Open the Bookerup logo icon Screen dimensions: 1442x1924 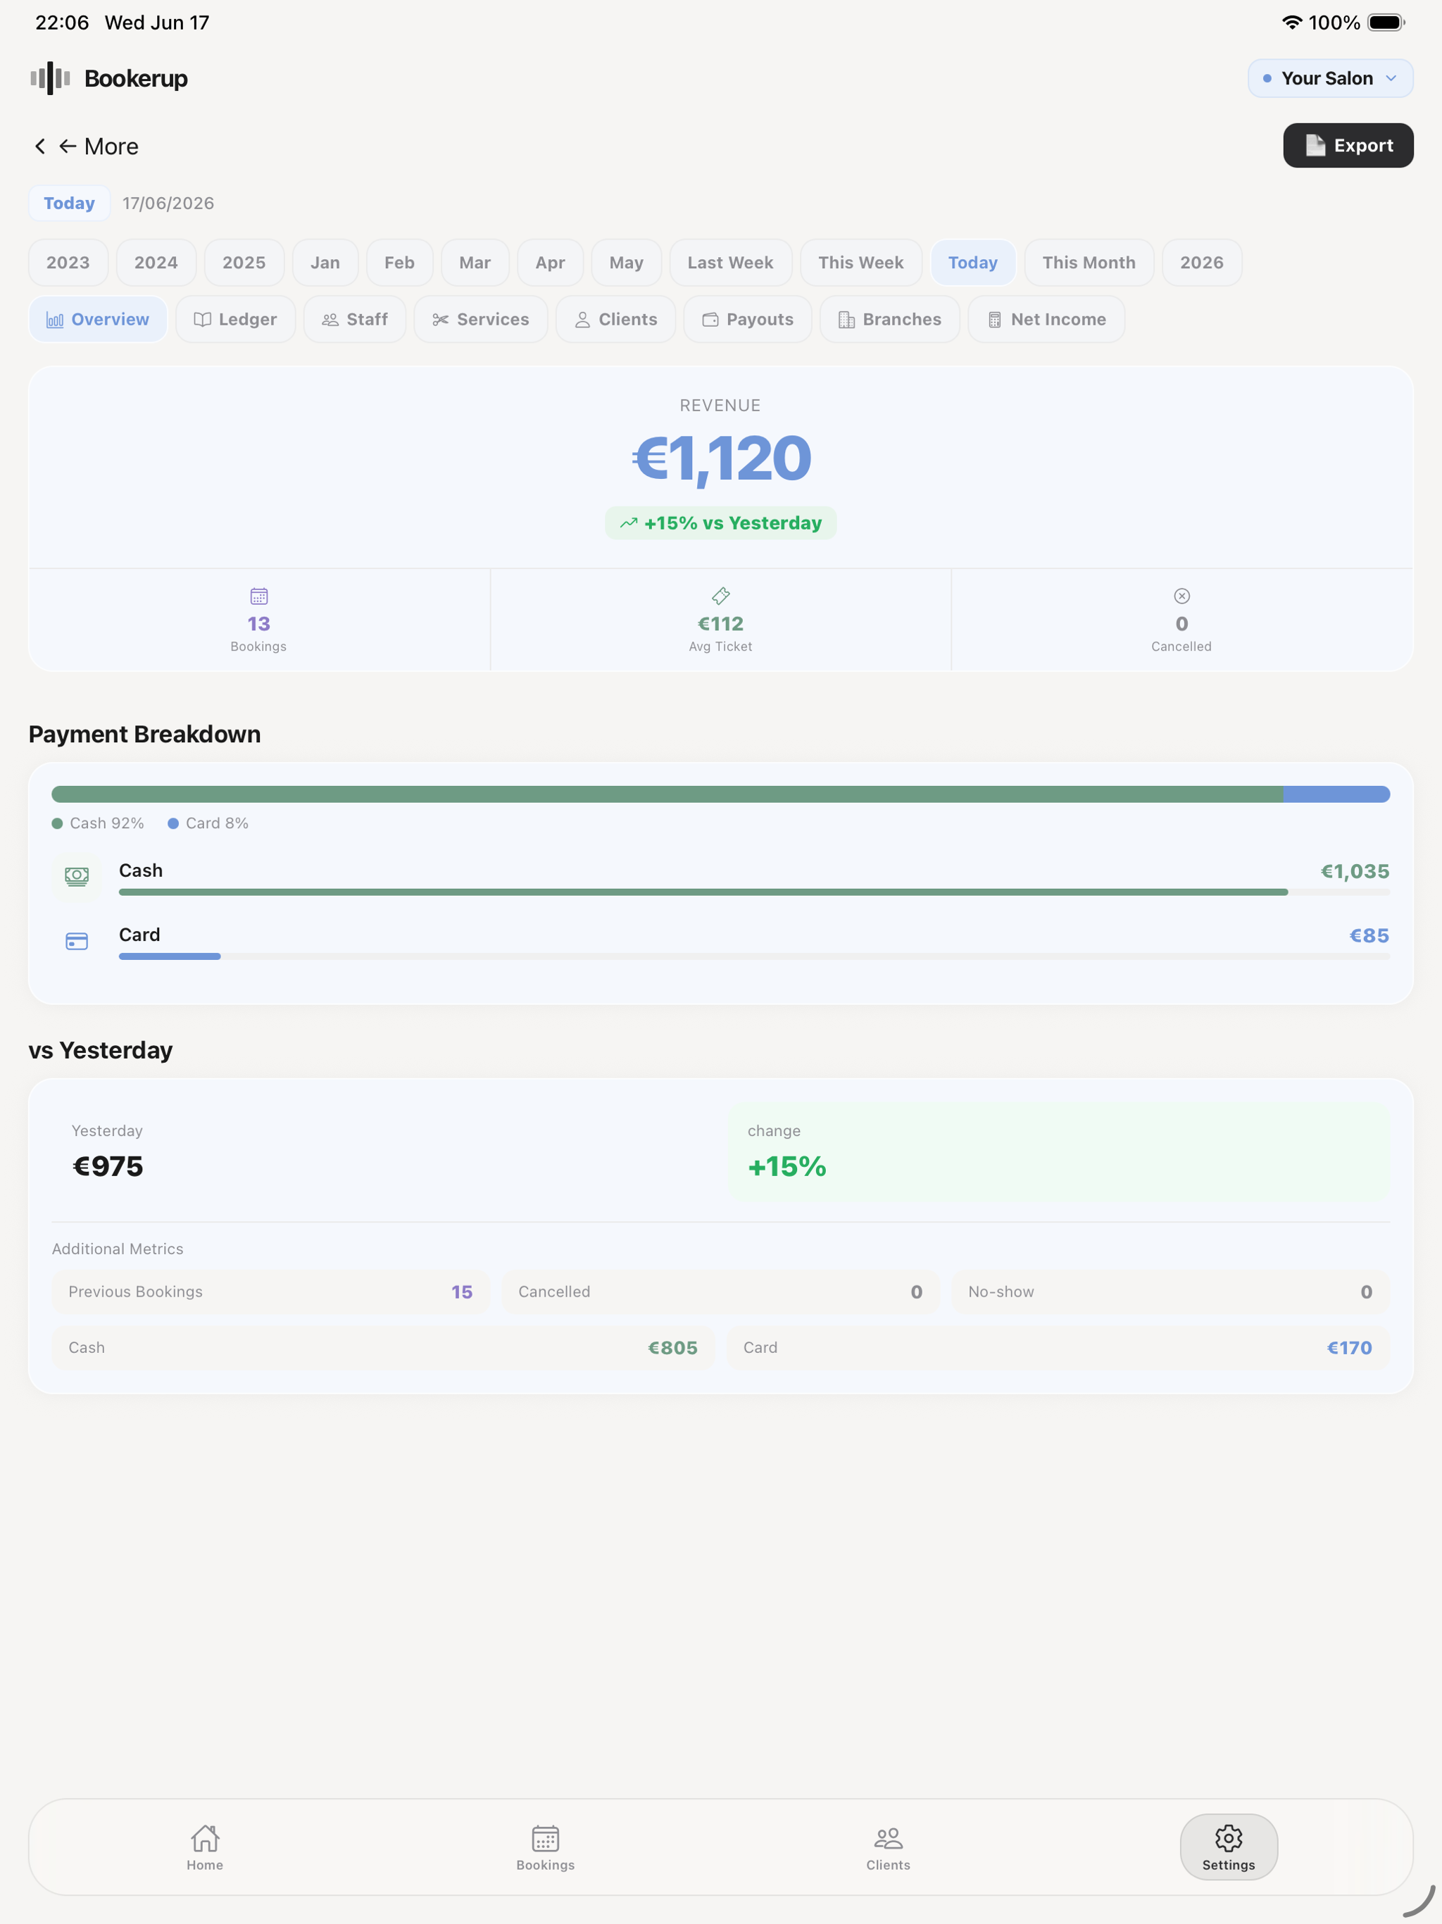coord(51,78)
